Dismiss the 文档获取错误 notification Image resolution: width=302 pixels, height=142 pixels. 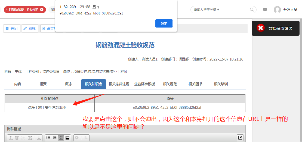tap(276, 28)
